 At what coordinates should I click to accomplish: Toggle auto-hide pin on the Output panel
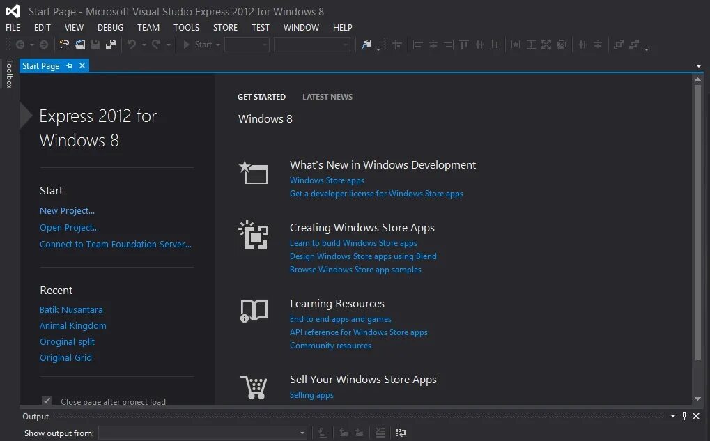(684, 416)
